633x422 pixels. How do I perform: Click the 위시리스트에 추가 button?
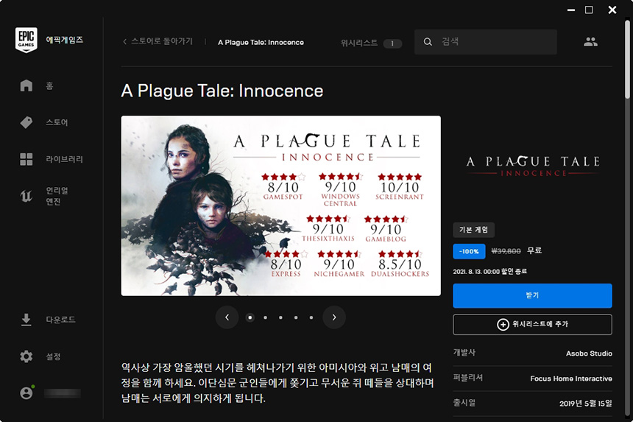point(532,324)
